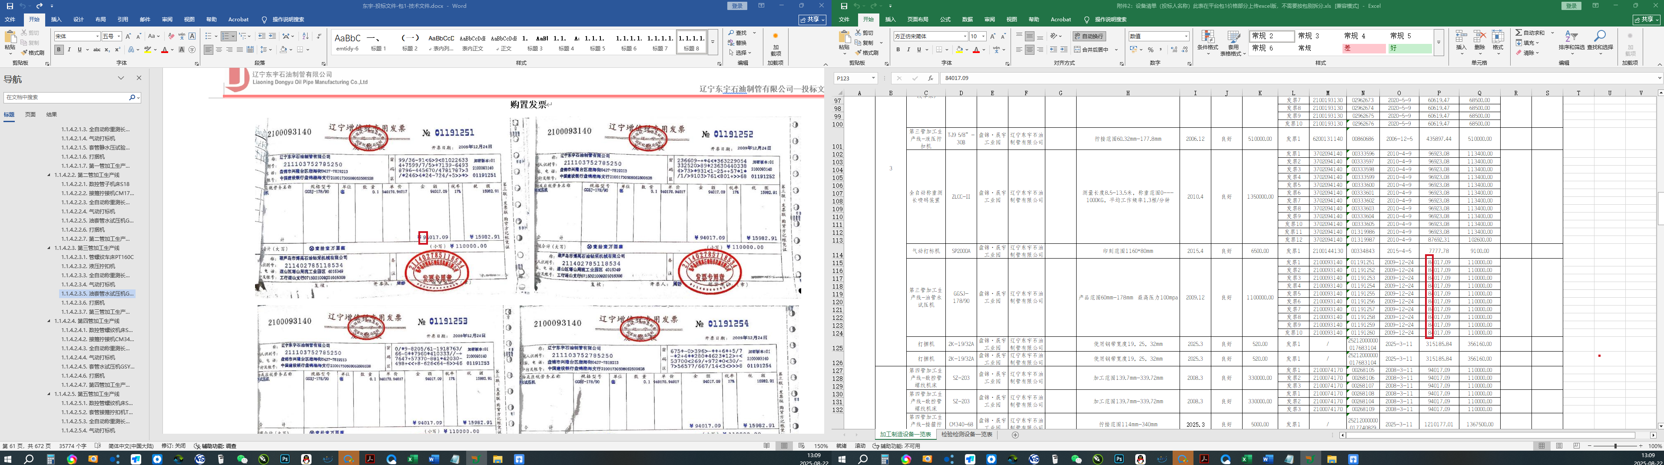Open the Word 审阅 ribbon tab
The image size is (1664, 465).
(167, 20)
